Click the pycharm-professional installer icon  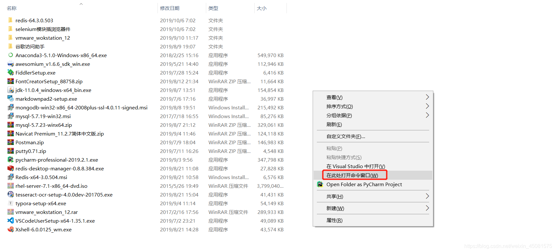pos(11,160)
